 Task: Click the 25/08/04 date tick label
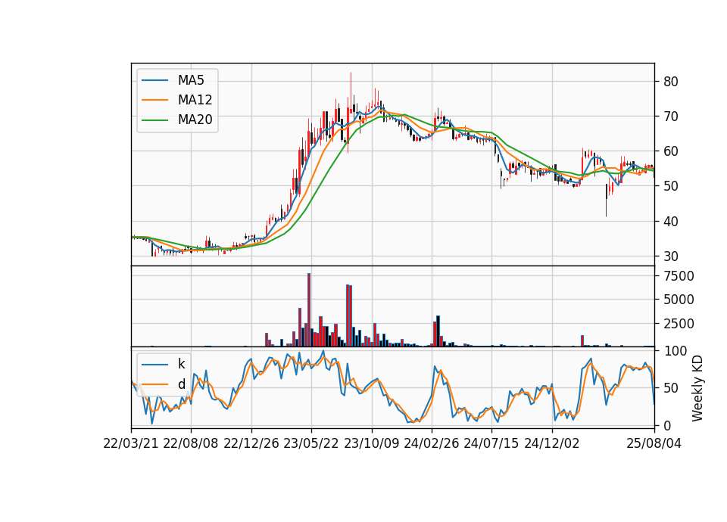(x=654, y=443)
